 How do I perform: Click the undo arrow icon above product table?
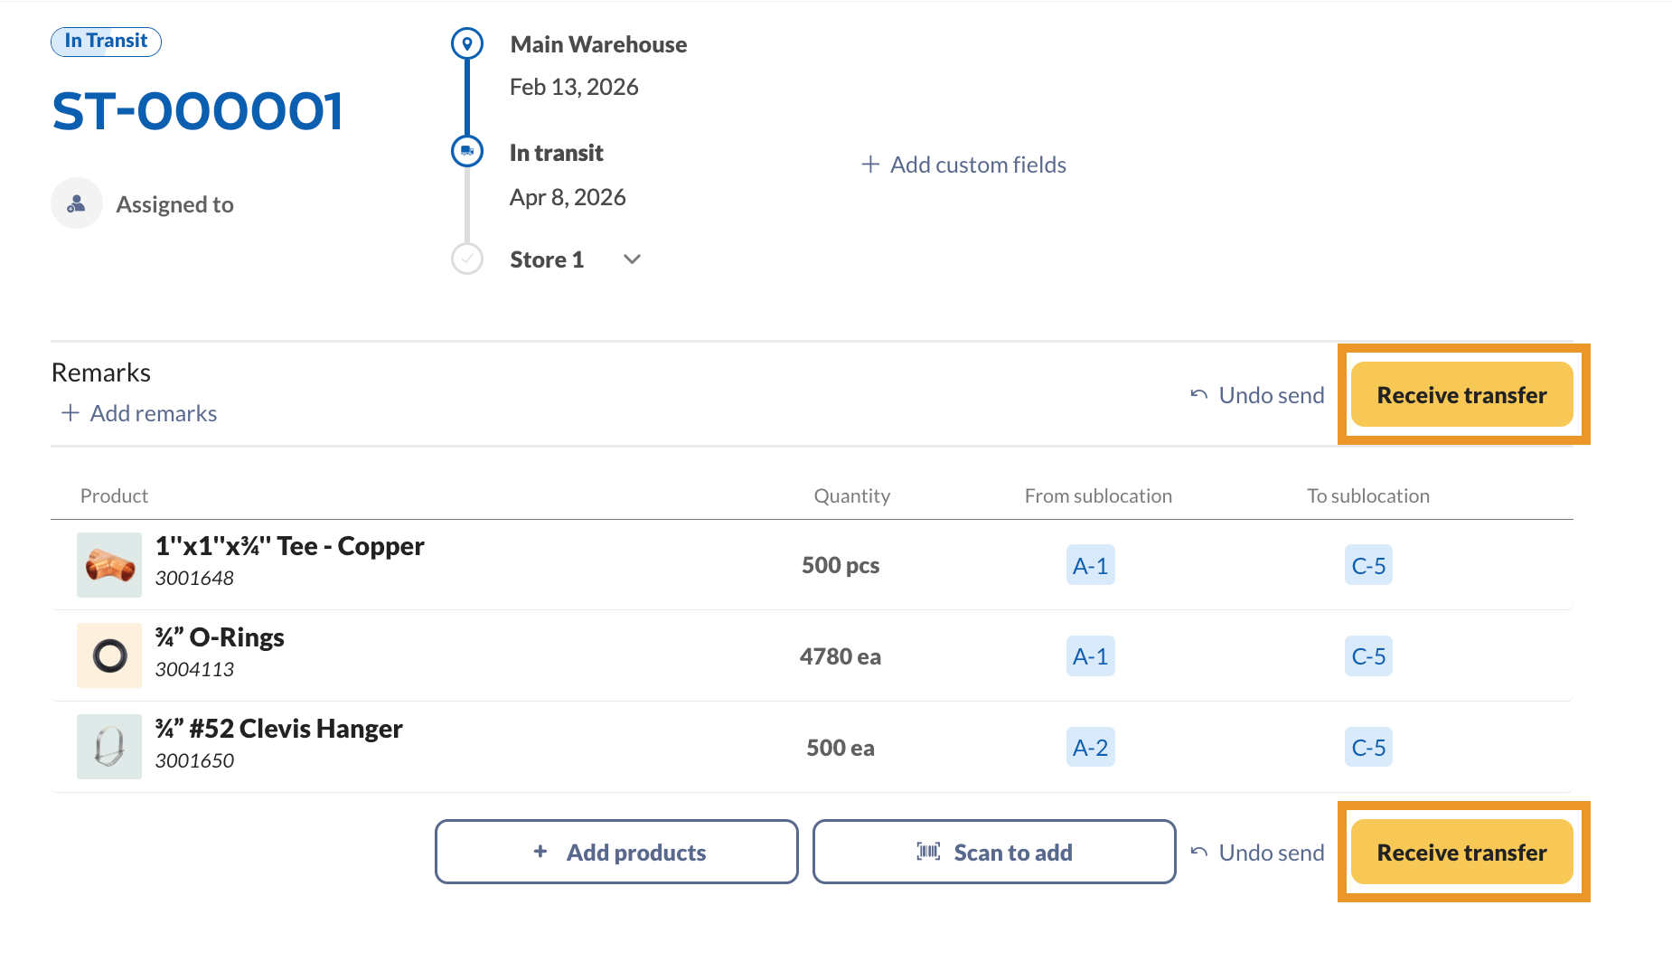point(1199,395)
